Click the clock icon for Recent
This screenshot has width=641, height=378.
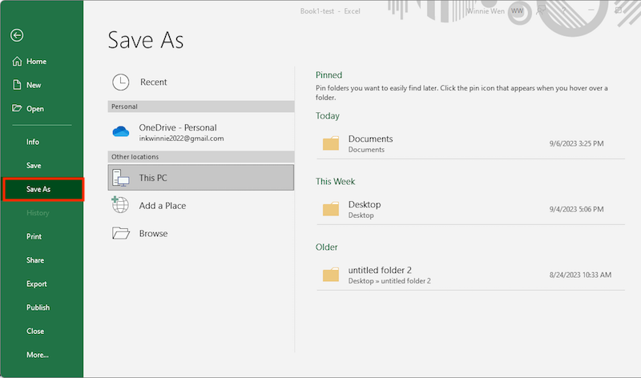(x=121, y=82)
